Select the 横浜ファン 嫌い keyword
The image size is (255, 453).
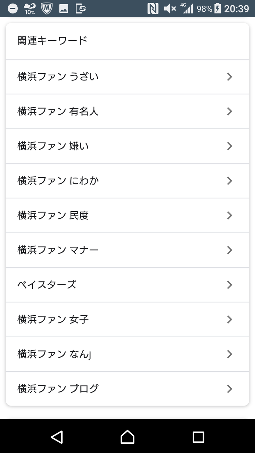click(127, 146)
